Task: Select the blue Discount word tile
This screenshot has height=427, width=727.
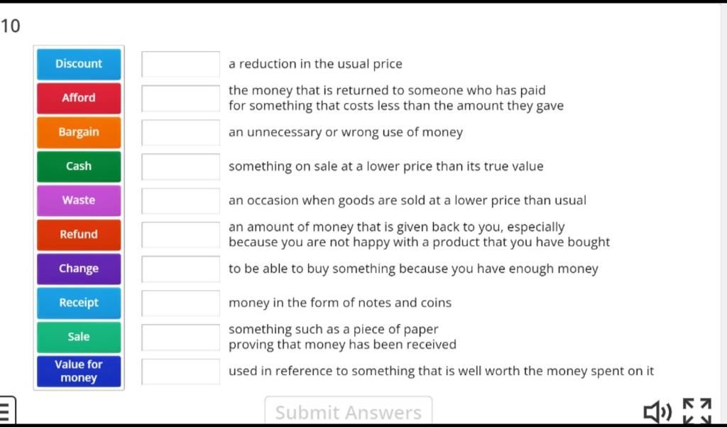Action: (79, 64)
